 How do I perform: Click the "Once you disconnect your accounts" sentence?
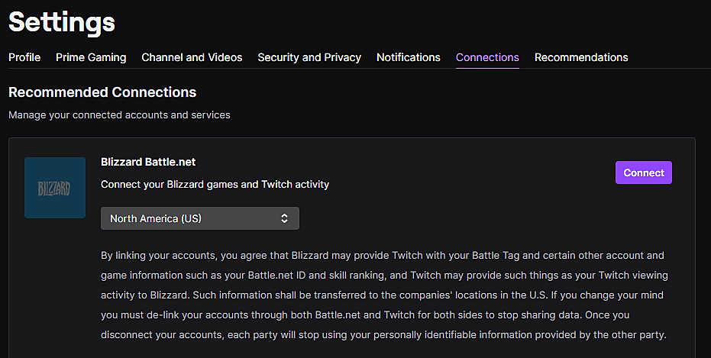pos(382,334)
